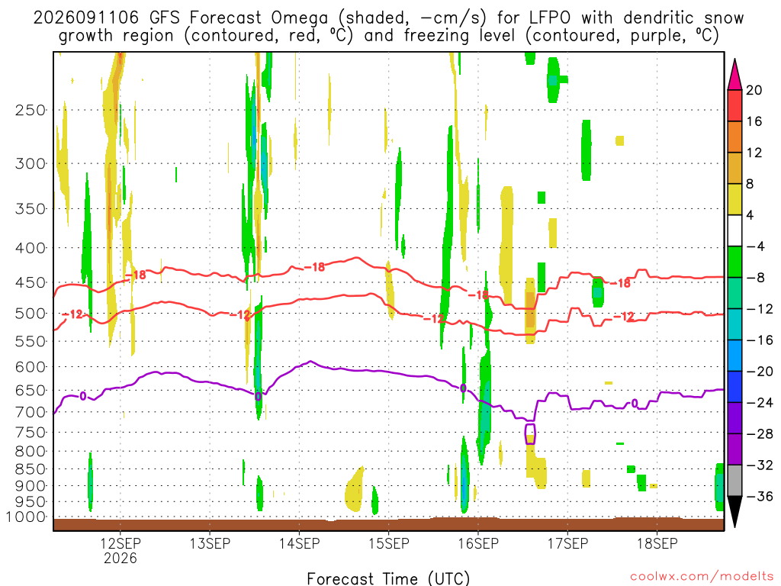Click the small purple 0 contour loop near 750

[530, 433]
